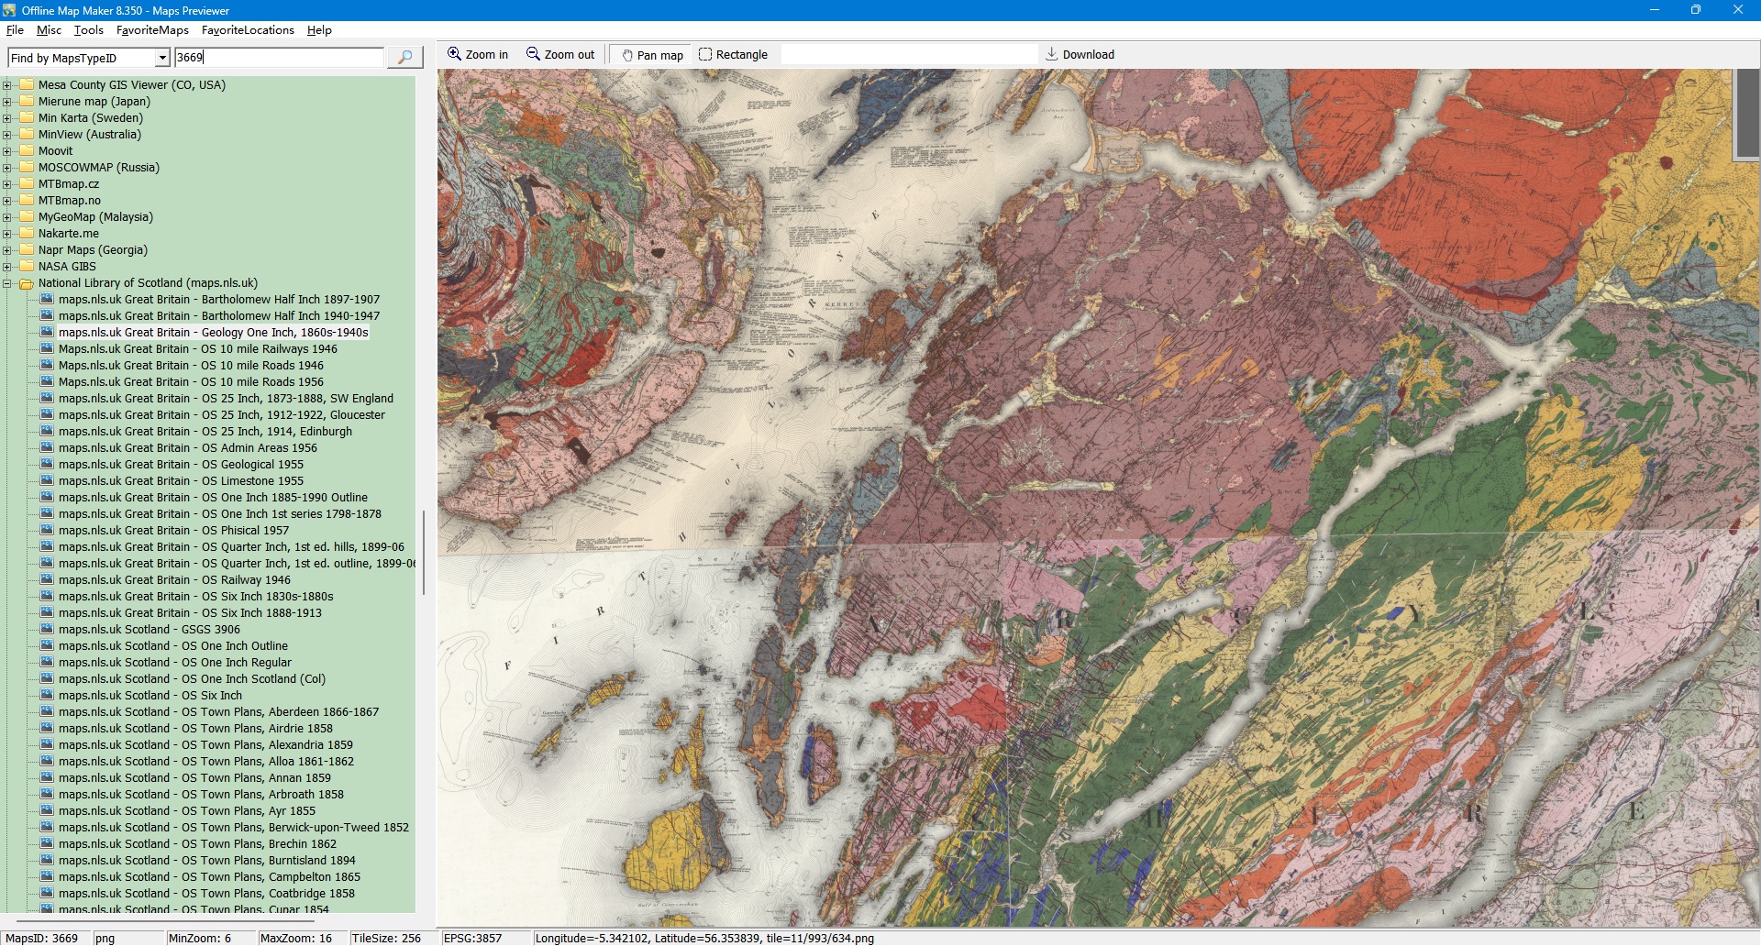Open the FavoriteMaps menu

click(x=152, y=30)
